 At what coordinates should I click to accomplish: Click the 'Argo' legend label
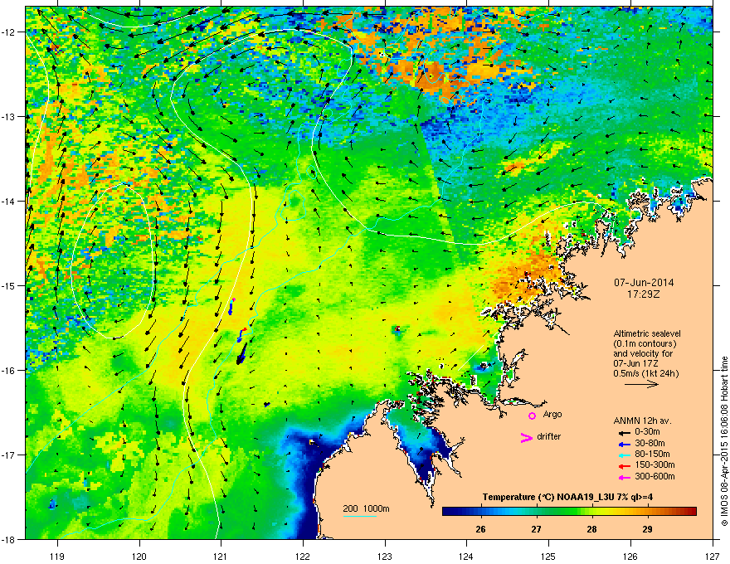coord(552,415)
